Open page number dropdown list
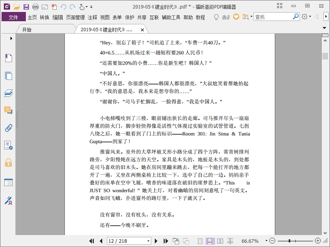The width and height of the screenshot is (330, 247). [x=148, y=241]
